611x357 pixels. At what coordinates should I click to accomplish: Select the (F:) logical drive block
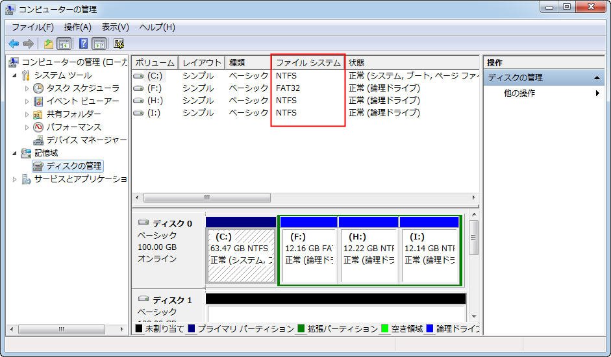tap(309, 255)
